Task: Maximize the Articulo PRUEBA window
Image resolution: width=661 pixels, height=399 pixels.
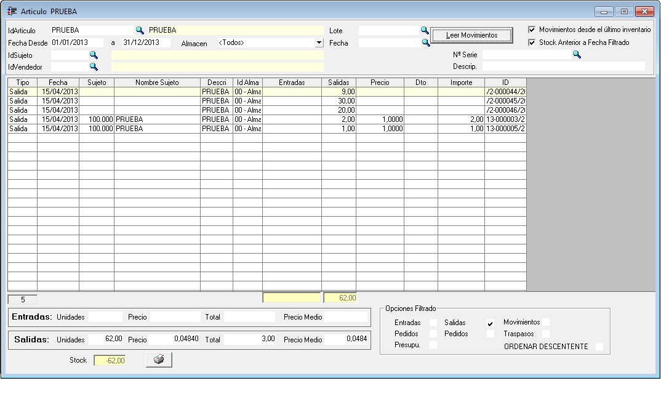Action: (x=624, y=11)
